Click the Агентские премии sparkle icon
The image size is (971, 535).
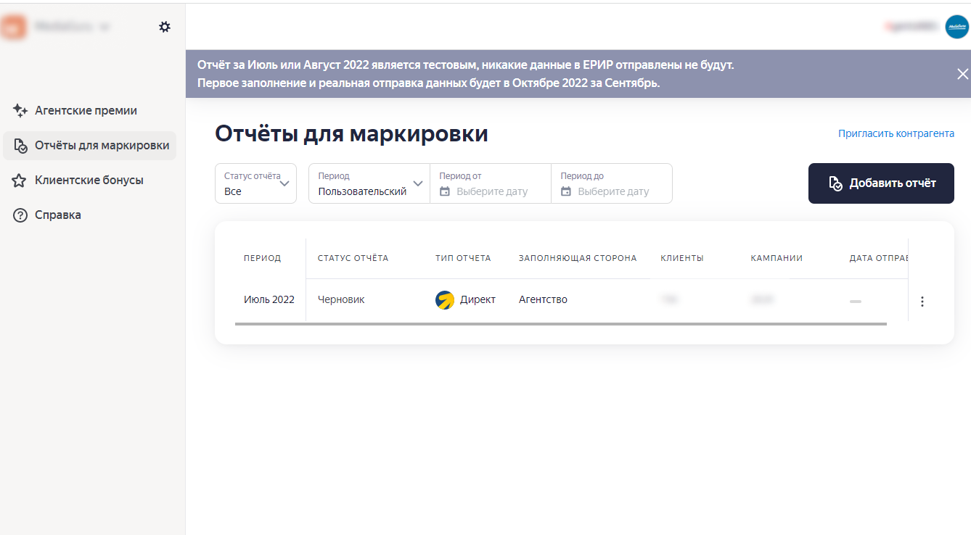tap(20, 111)
